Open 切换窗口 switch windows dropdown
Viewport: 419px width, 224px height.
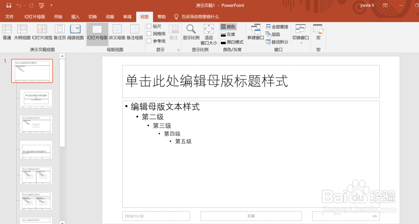(300, 34)
